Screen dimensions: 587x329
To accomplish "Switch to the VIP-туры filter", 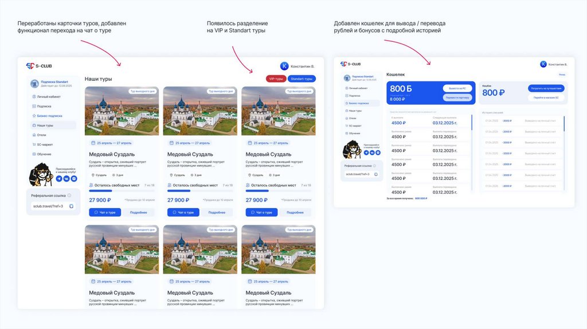I will (x=276, y=79).
